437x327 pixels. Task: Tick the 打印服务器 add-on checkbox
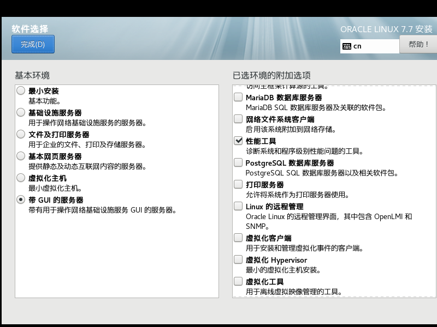238,184
